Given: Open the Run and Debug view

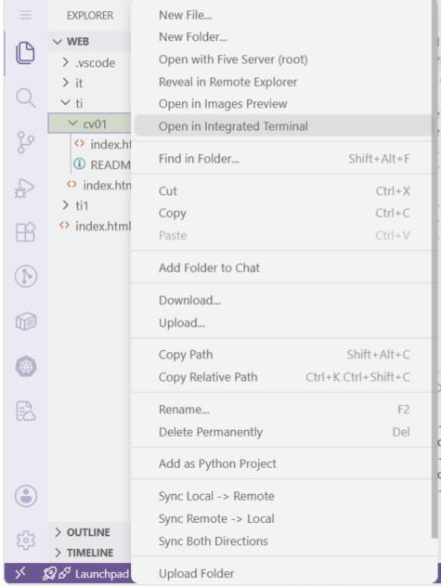Looking at the screenshot, I should [25, 188].
